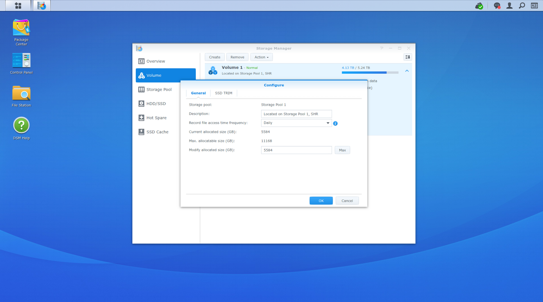Click the Create button
This screenshot has height=302, width=543.
coord(214,57)
